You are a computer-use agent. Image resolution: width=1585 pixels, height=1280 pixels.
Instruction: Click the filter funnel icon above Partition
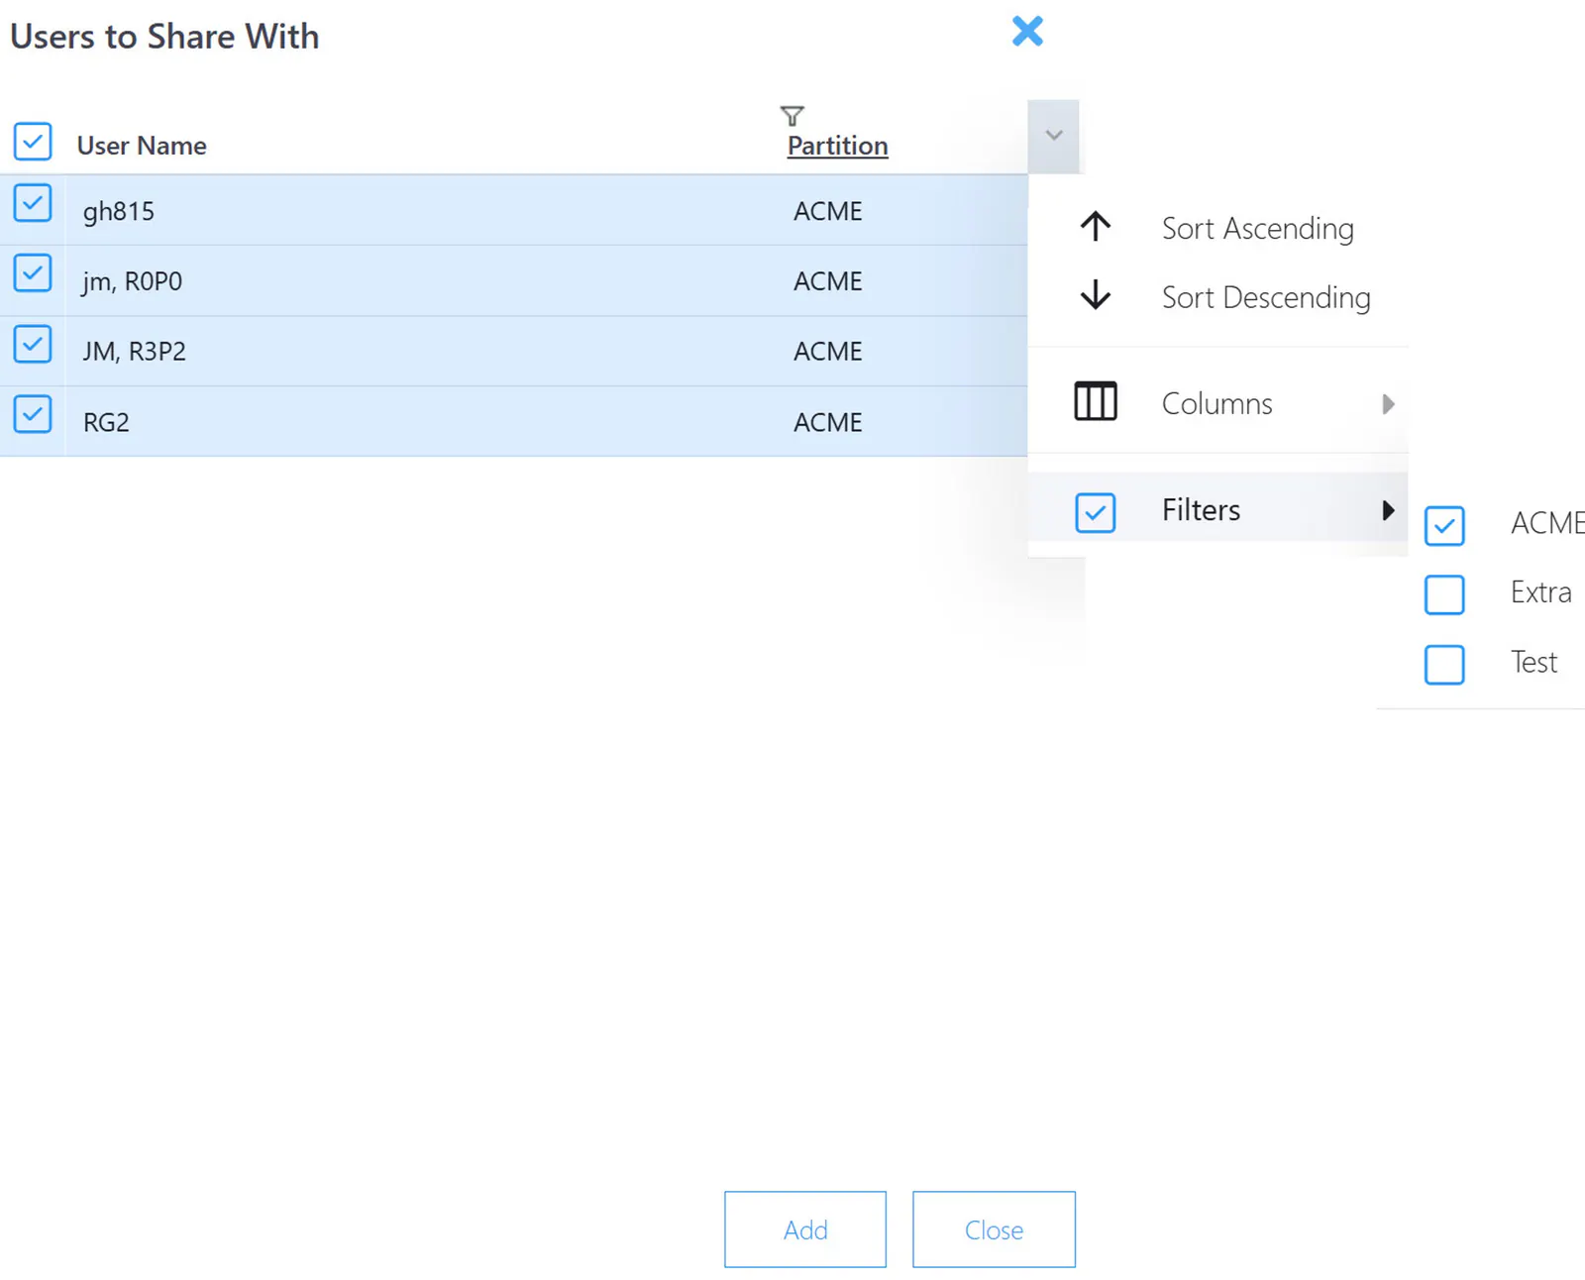[792, 116]
